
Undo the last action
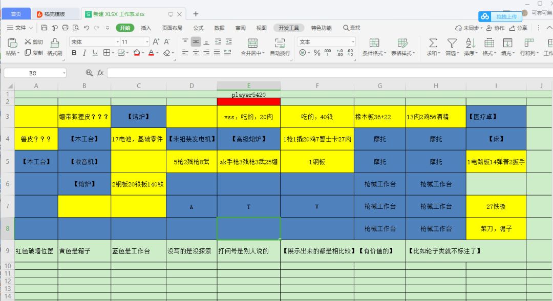click(87, 28)
